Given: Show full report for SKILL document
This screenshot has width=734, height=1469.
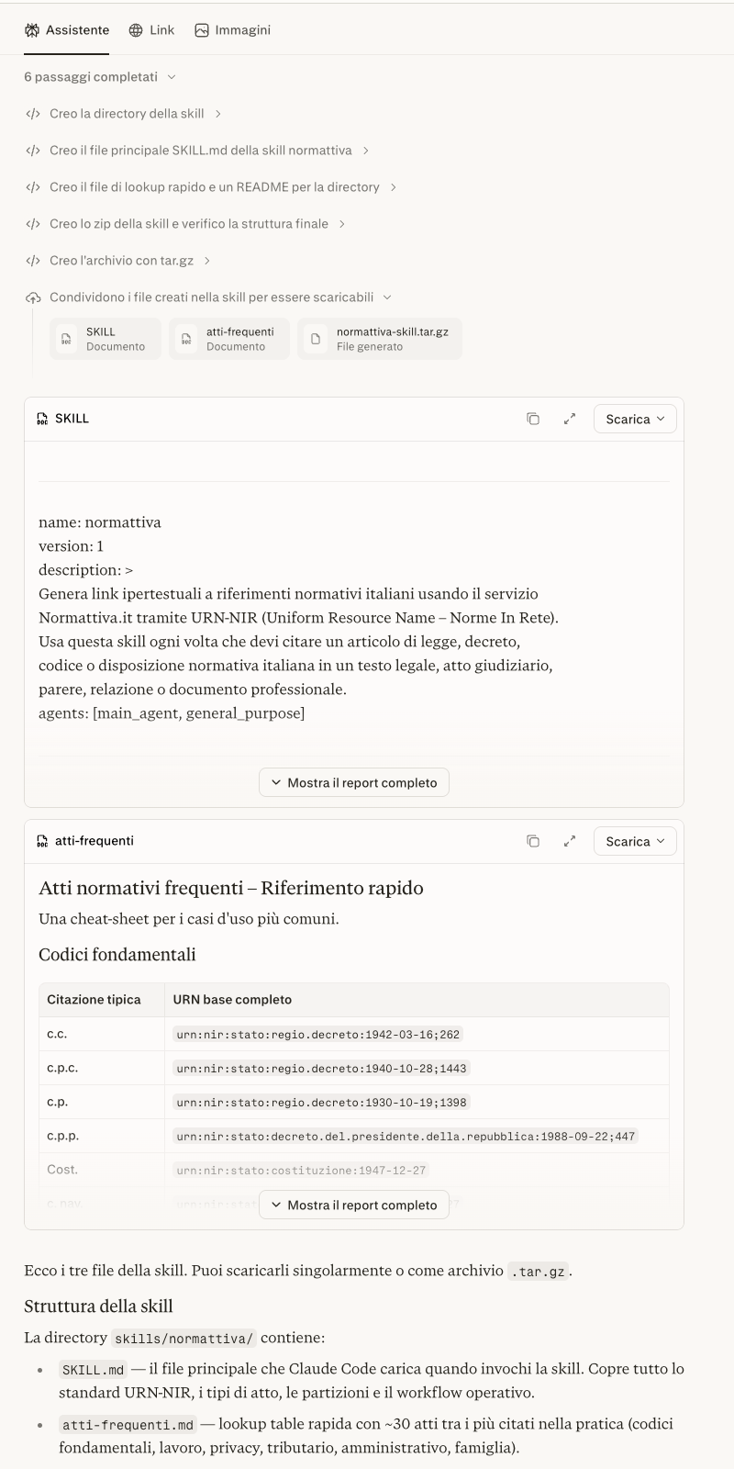Looking at the screenshot, I should tap(354, 782).
